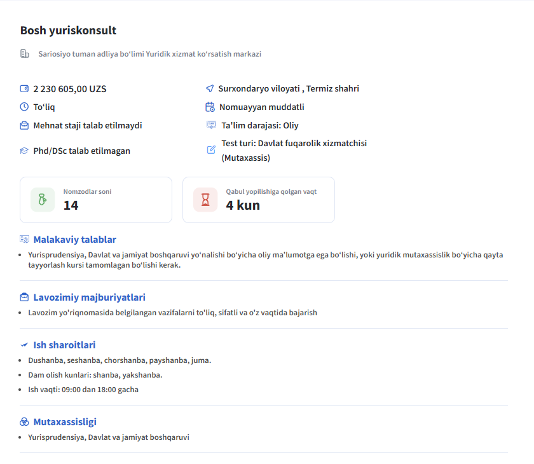Click the Mutaxassisligi section heading
The image size is (534, 464).
65,422
